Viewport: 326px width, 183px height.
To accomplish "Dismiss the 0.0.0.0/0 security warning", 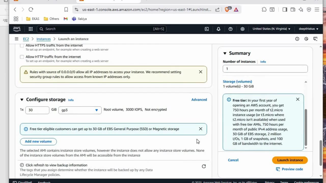I will pyautogui.click(x=201, y=72).
